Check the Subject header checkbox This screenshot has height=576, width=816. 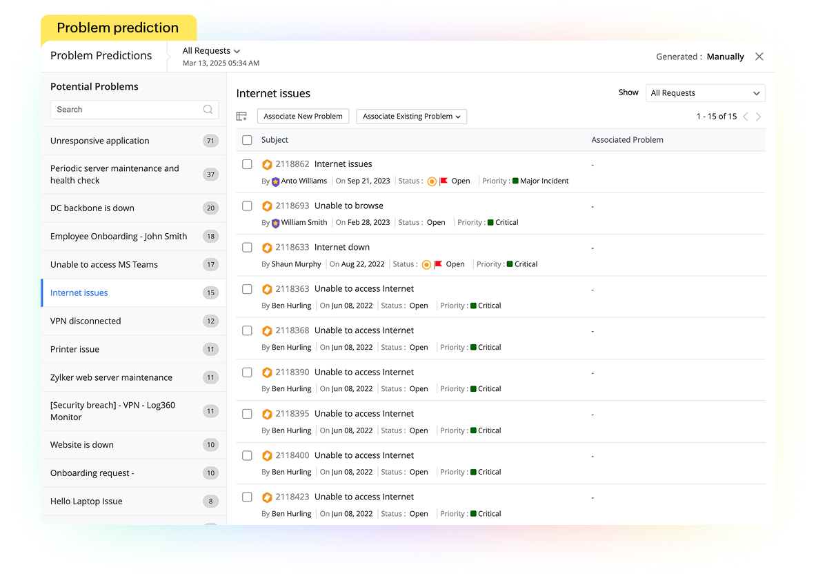[x=247, y=140]
